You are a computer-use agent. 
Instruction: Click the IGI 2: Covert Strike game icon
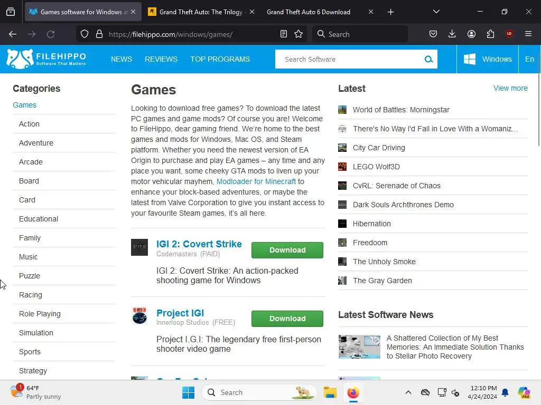139,247
